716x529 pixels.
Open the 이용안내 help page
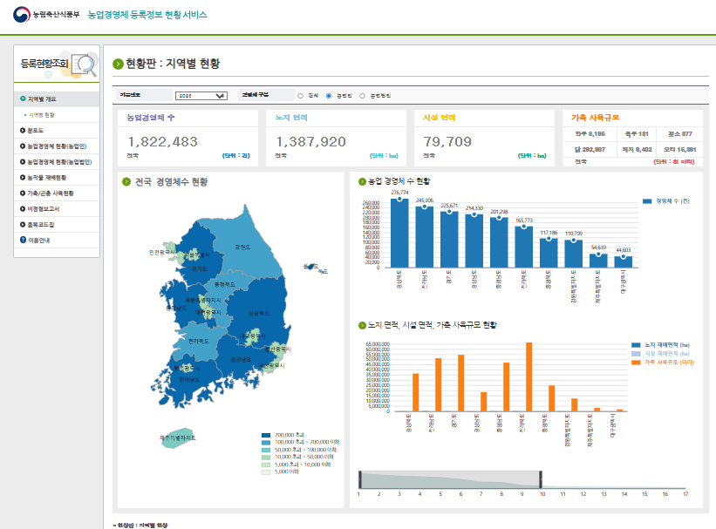pos(57,240)
